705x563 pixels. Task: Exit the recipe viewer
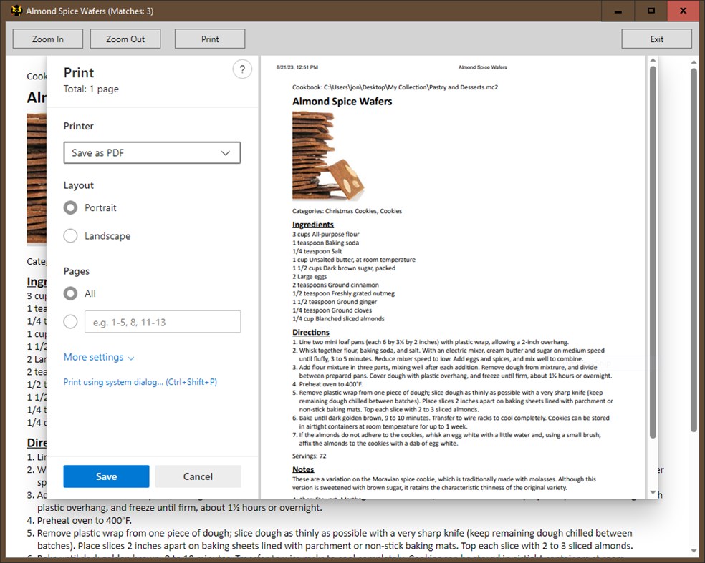(x=656, y=38)
